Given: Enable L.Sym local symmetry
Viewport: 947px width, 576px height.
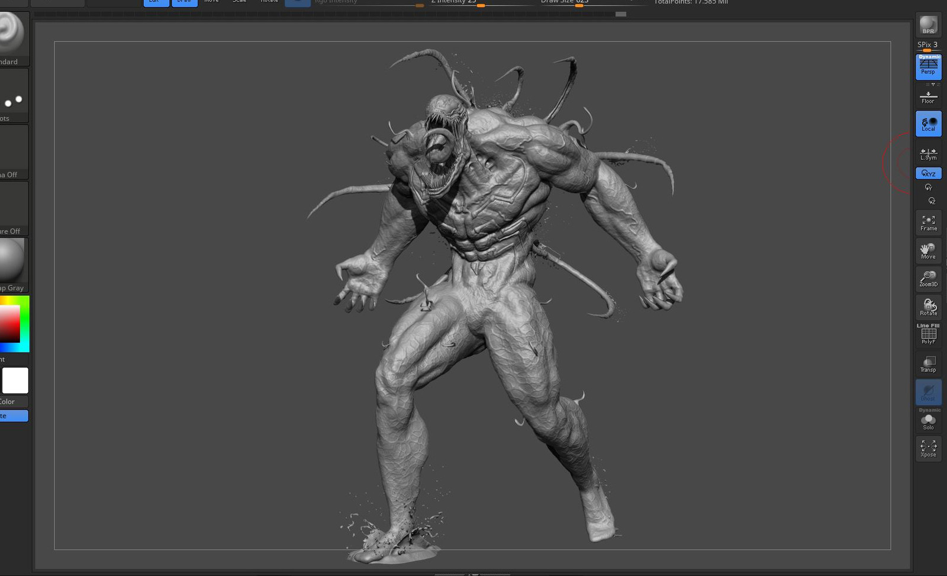Looking at the screenshot, I should click(x=928, y=154).
